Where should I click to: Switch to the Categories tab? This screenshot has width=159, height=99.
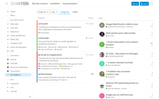point(65,12)
